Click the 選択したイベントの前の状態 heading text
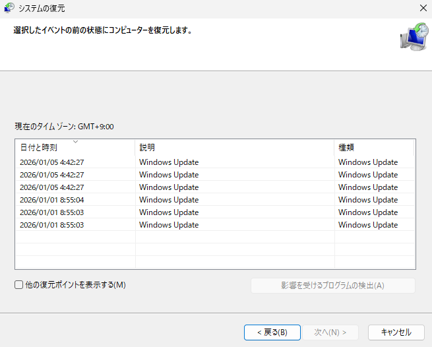The width and height of the screenshot is (432, 347). [103, 30]
